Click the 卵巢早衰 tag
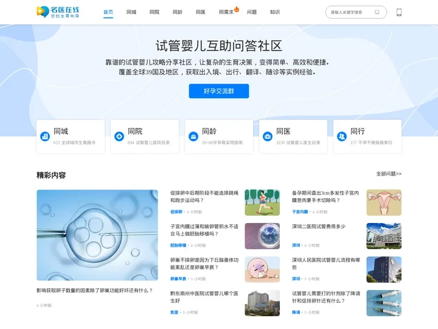The width and height of the screenshot is (438, 329). pos(178,279)
